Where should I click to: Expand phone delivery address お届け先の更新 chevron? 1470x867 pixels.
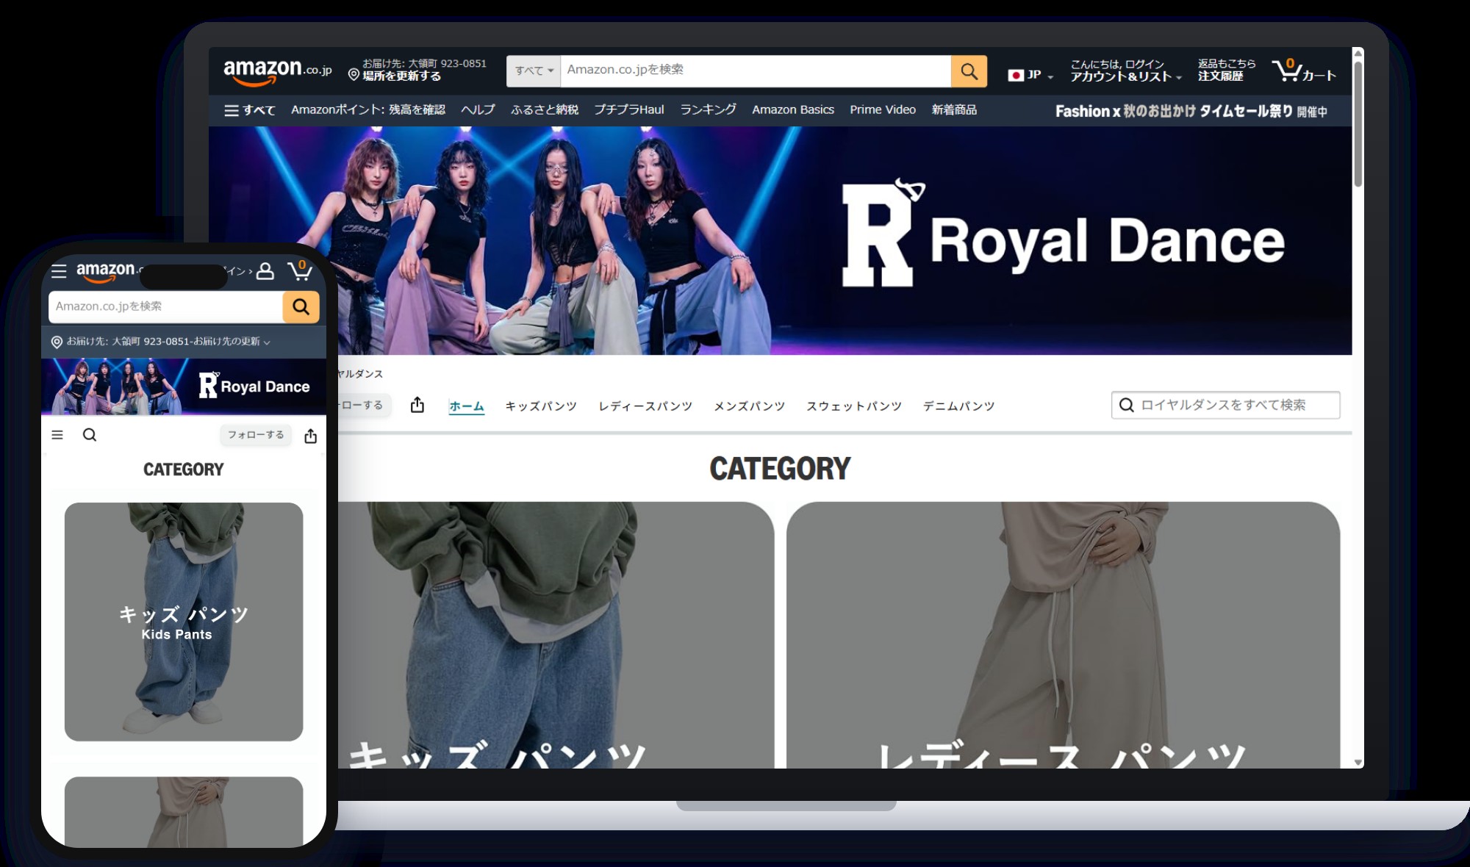[267, 342]
